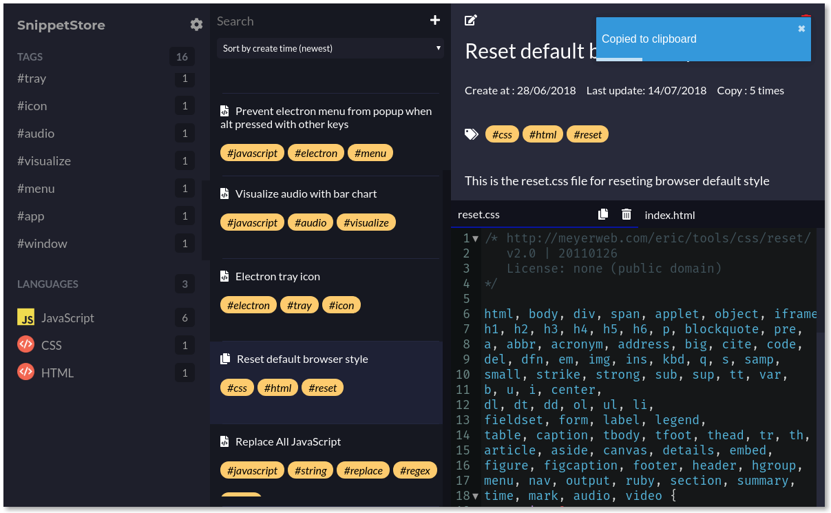Screen dimensions: 831x513
Task: Click the edit snippet pencil icon
Action: [x=471, y=21]
